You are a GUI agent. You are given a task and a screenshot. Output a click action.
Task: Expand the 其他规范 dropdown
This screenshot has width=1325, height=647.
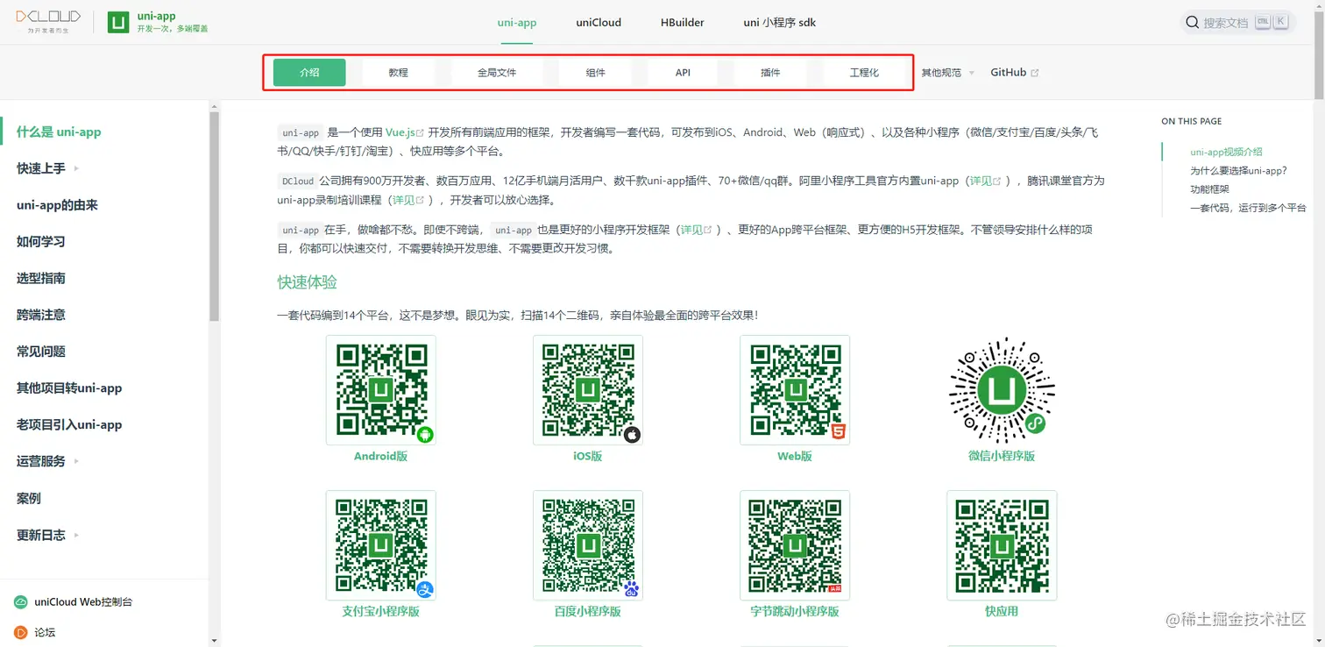(947, 73)
